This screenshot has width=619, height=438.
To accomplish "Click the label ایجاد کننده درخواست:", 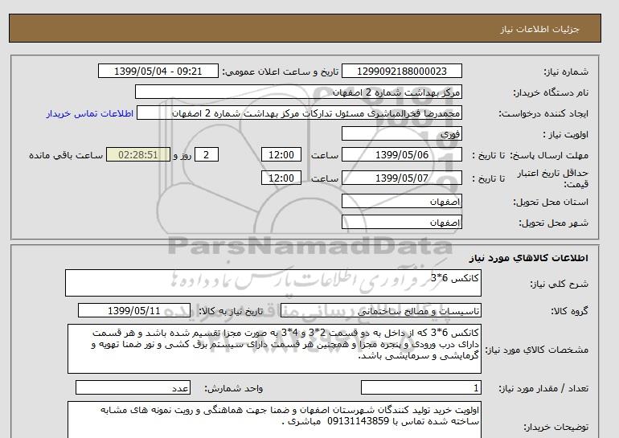I will coord(543,113).
